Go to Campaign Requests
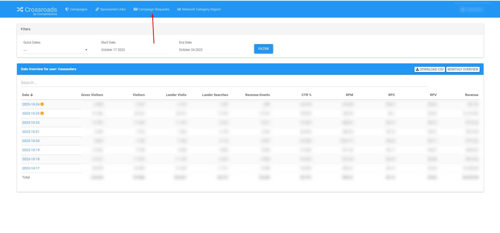Image resolution: width=500 pixels, height=233 pixels. (x=151, y=9)
